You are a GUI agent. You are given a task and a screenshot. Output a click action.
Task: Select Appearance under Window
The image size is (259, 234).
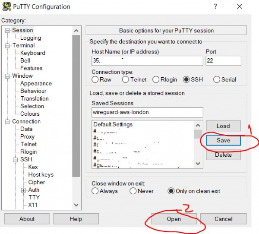[x=36, y=83]
